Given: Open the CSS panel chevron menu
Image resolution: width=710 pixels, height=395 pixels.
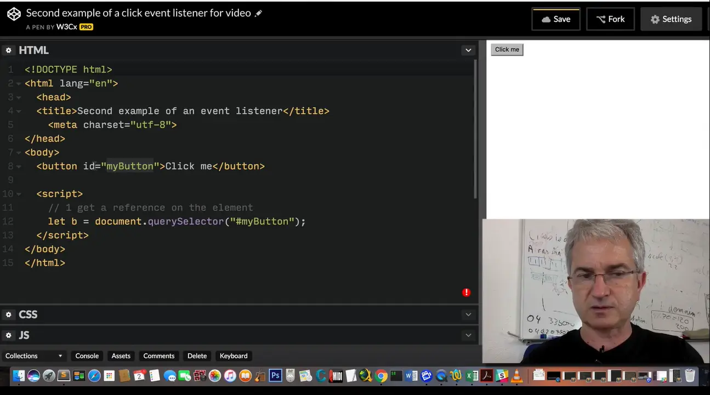Looking at the screenshot, I should coord(468,314).
